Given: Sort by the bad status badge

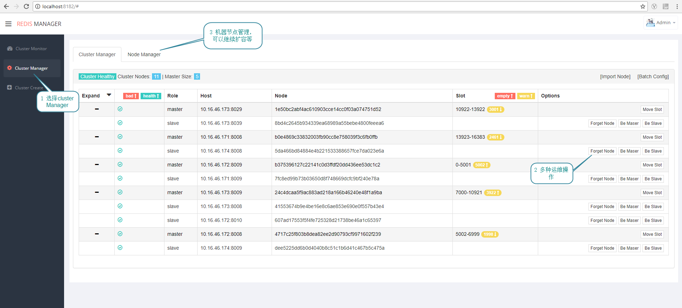Looking at the screenshot, I should tap(131, 96).
